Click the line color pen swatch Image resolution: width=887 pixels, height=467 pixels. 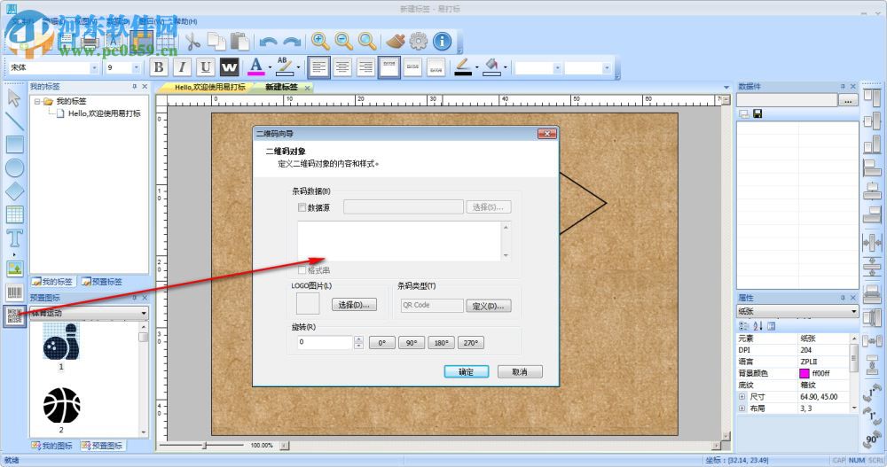tap(463, 66)
